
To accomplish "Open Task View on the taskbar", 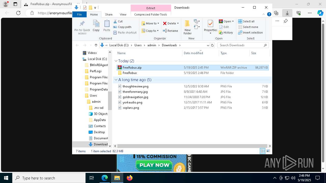I will (x=92, y=178).
